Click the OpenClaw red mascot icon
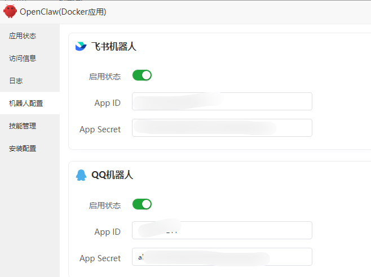This screenshot has height=277, width=371. click(10, 11)
